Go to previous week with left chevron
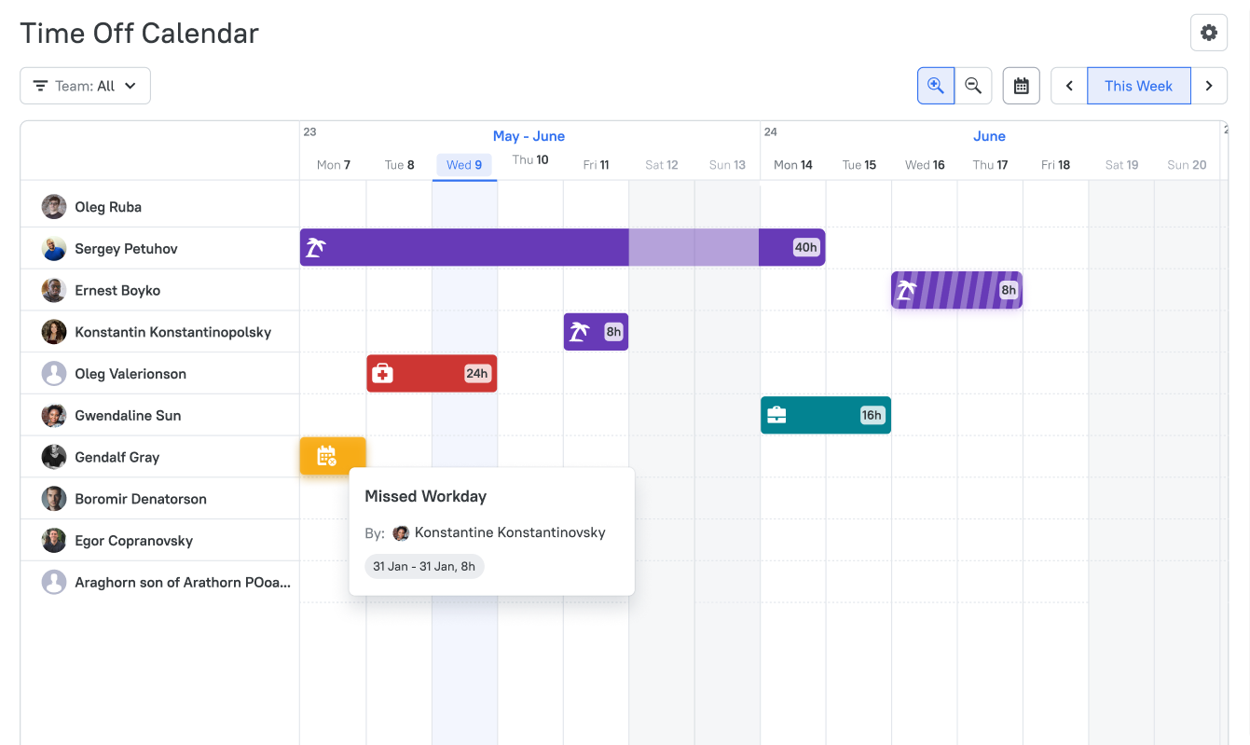Screen dimensions: 1250x745 tap(1069, 86)
